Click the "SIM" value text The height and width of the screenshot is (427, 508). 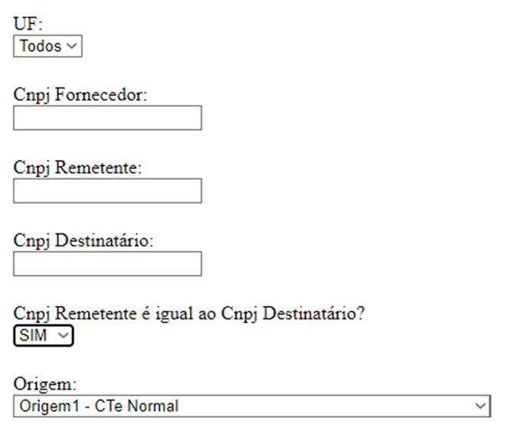click(32, 335)
